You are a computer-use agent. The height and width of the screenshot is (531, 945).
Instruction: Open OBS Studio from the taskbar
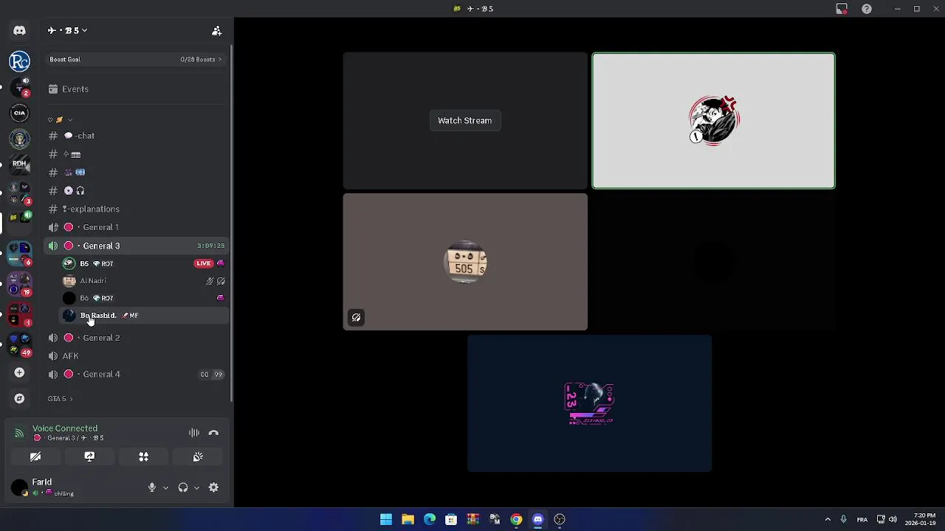click(560, 519)
